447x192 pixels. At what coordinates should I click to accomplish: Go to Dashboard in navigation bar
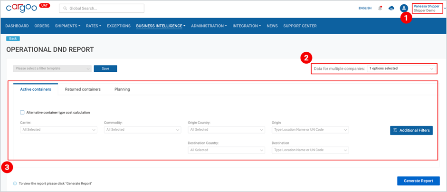click(17, 26)
